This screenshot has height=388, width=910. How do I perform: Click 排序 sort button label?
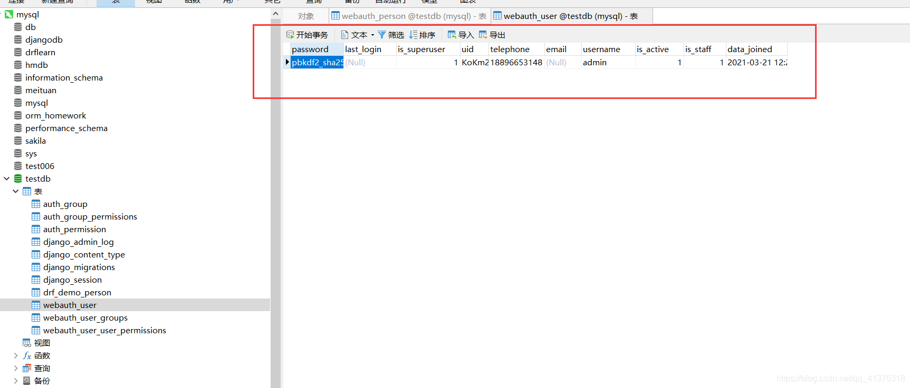[427, 35]
